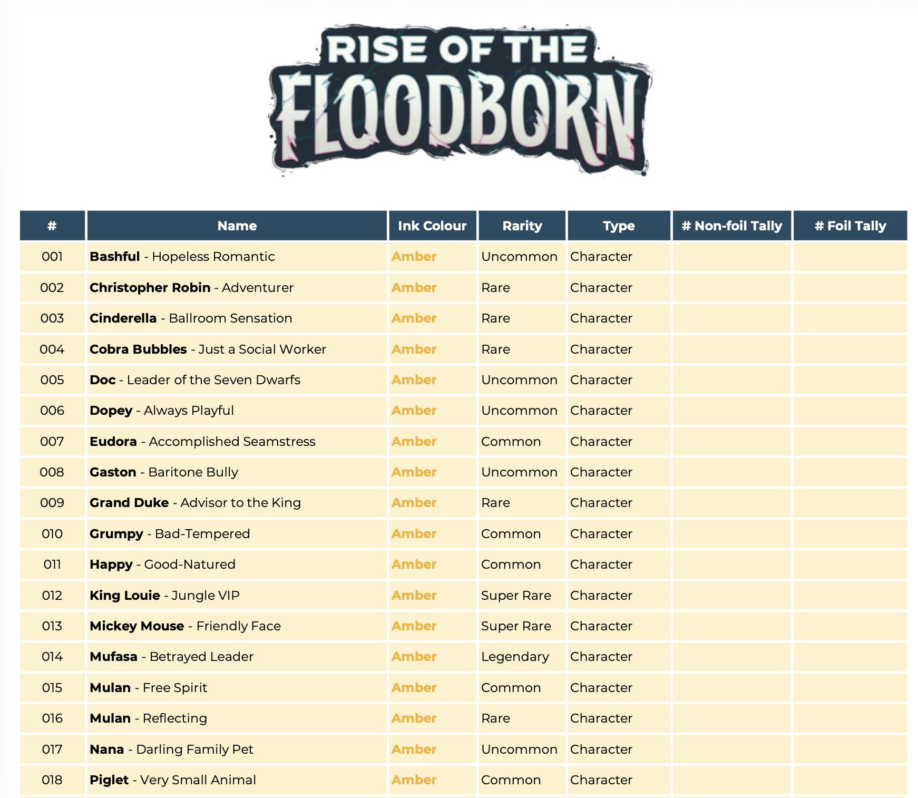This screenshot has width=918, height=798.
Task: Select the Name column header
Action: pos(237,226)
